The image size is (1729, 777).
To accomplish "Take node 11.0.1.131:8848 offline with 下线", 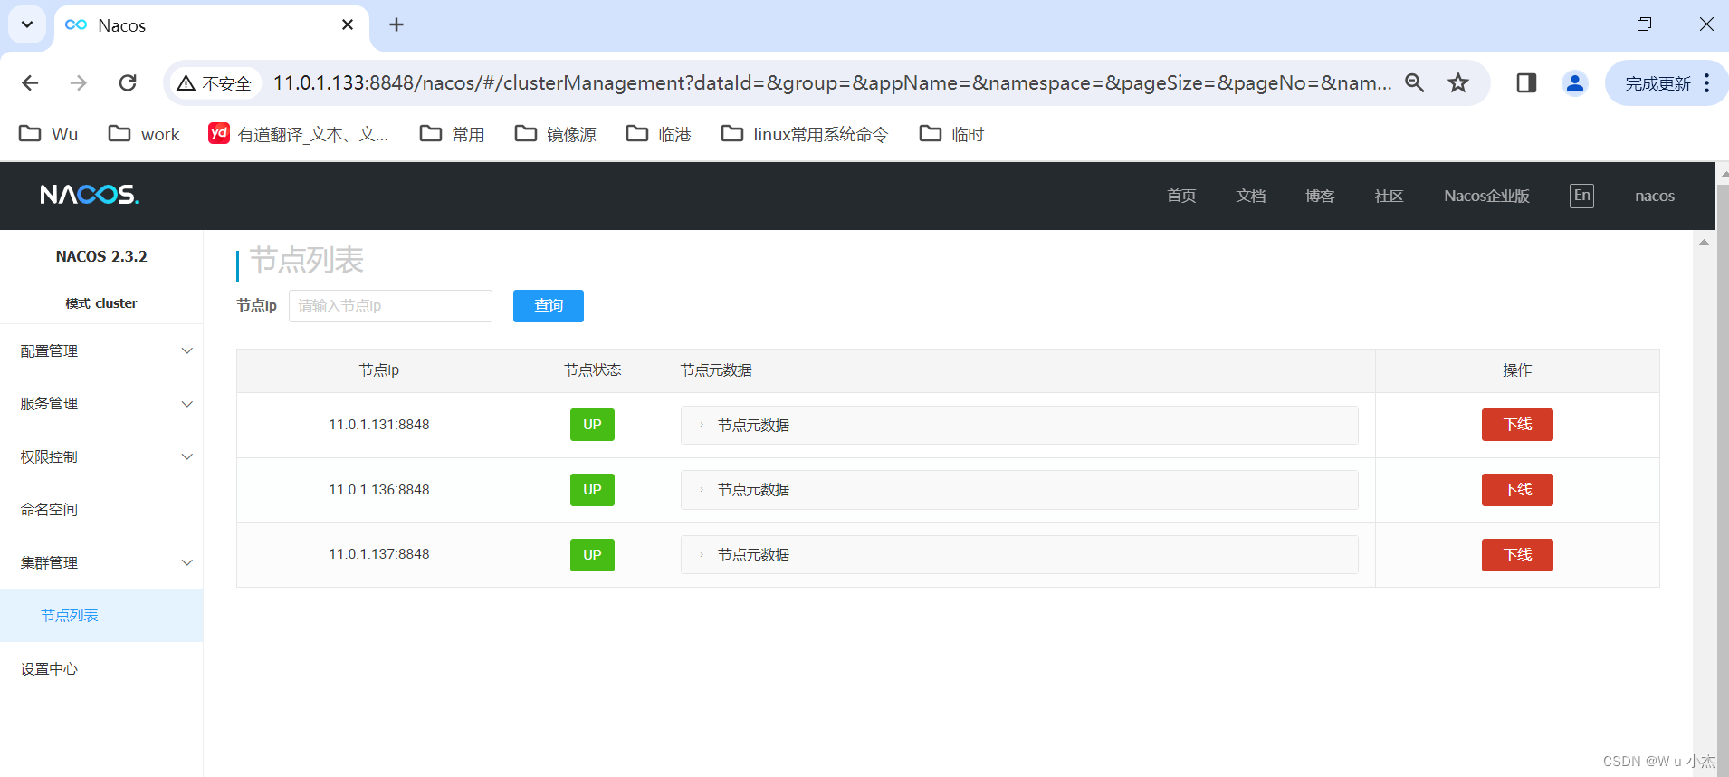I will [x=1517, y=425].
